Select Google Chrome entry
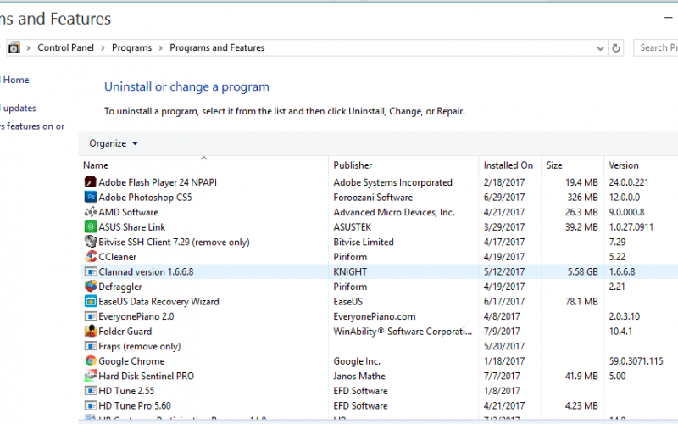The width and height of the screenshot is (678, 424). (x=380, y=361)
